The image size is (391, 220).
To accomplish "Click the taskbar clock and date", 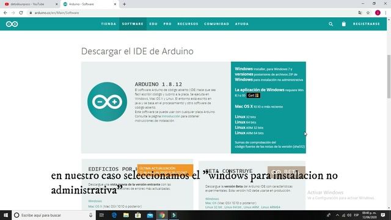I will (369, 215).
